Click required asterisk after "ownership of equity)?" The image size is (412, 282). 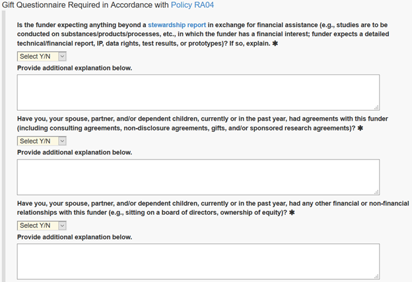pos(292,213)
